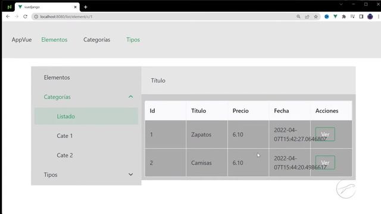Open the tab search chevron in title bar
381x214 pixels.
[x=341, y=4]
